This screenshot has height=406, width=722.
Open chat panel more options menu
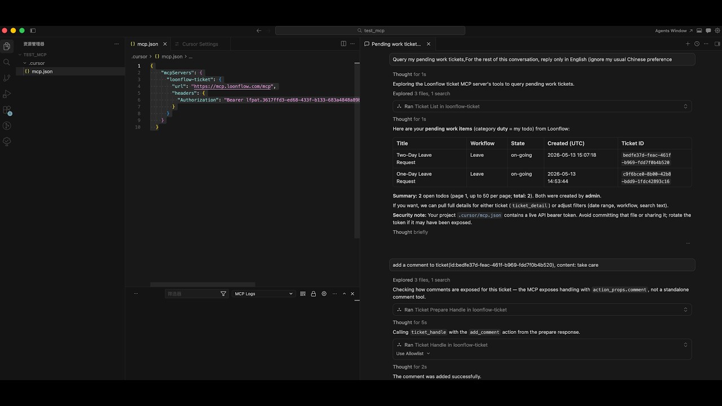706,44
